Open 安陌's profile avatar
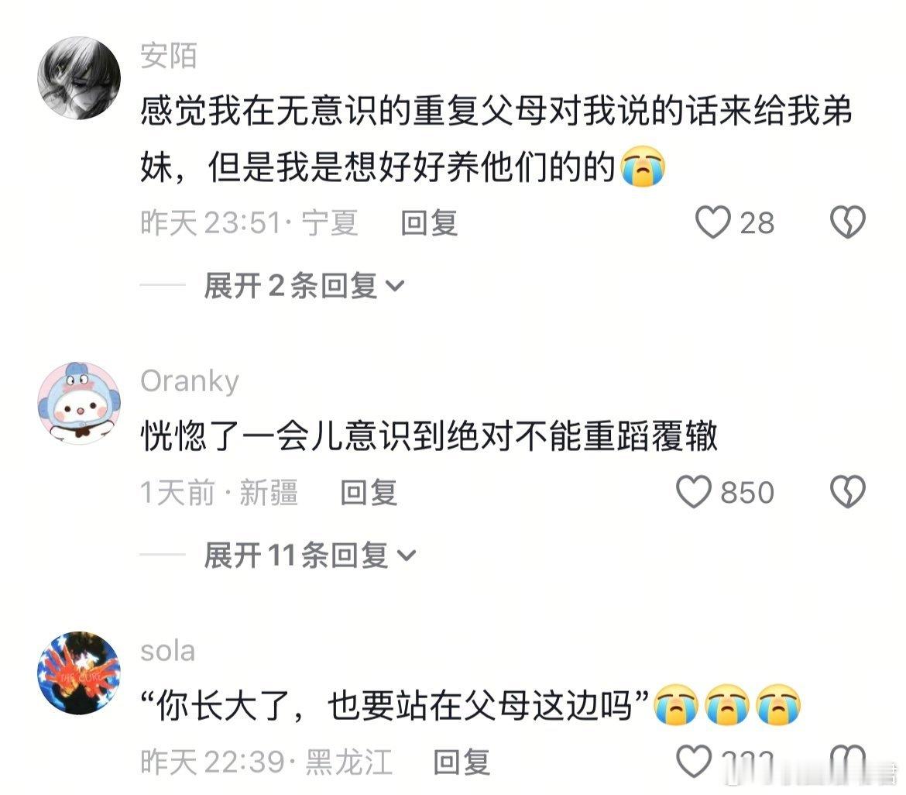This screenshot has width=906, height=795. tap(79, 78)
